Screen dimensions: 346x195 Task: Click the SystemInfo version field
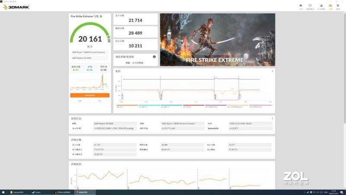point(250,128)
